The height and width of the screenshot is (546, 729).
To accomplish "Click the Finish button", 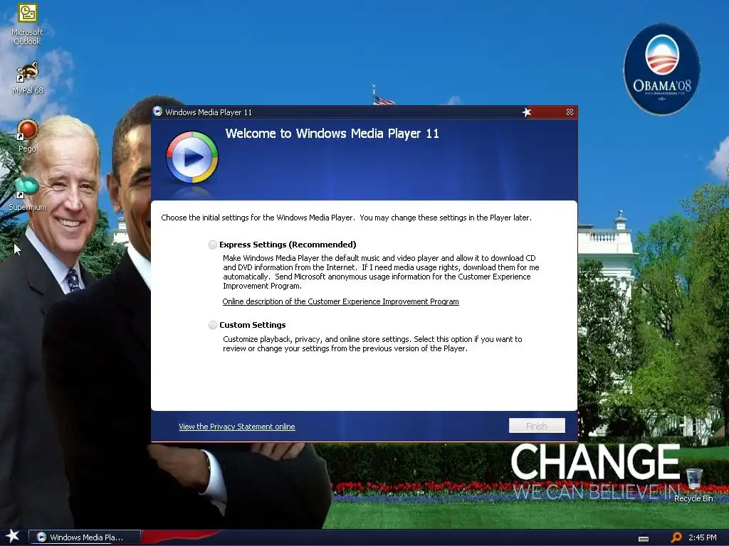I will [537, 426].
